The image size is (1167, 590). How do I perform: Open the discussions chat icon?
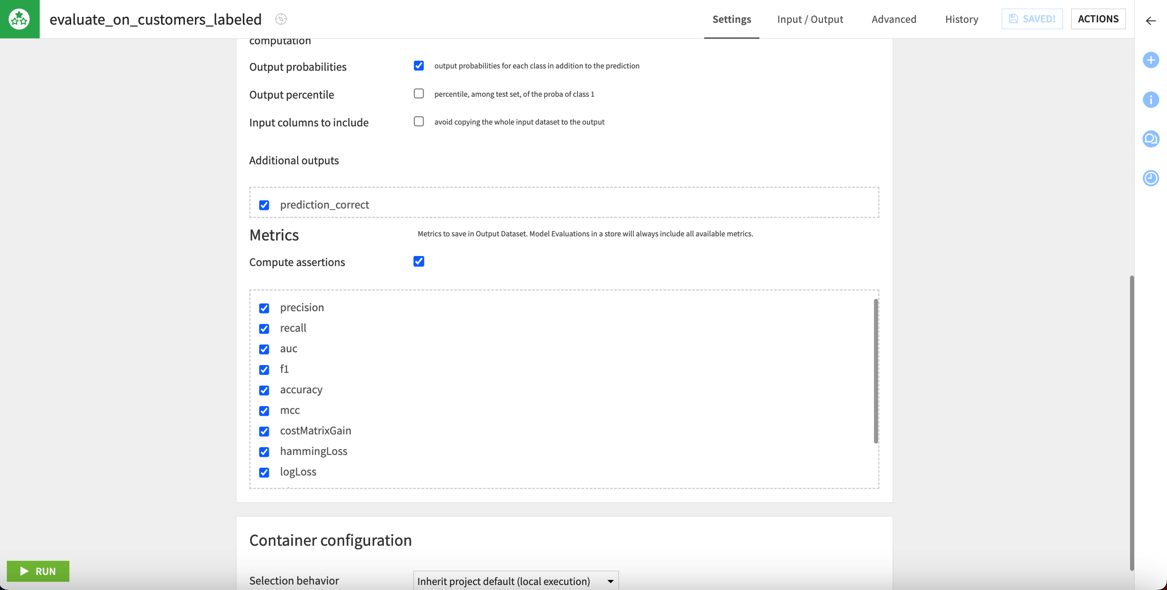coord(1151,139)
